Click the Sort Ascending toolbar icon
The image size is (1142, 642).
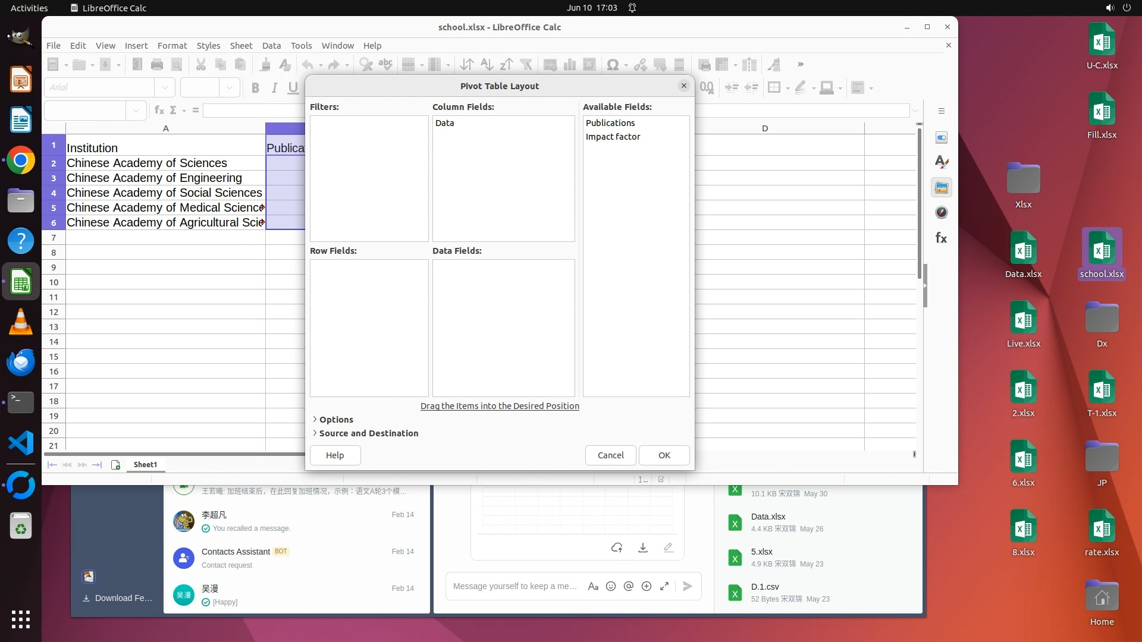[x=487, y=65]
